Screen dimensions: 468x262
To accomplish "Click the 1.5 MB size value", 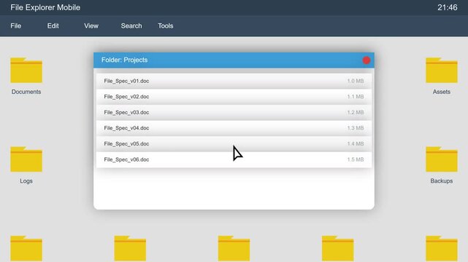I will [x=355, y=159].
